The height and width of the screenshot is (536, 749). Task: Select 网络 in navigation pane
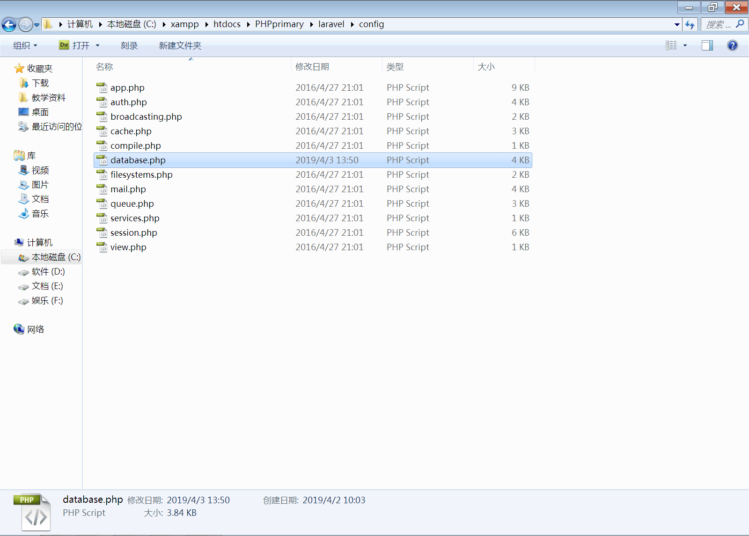pyautogui.click(x=29, y=330)
